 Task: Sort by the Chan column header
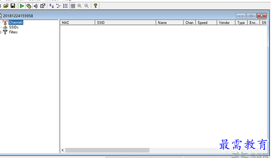click(x=190, y=23)
